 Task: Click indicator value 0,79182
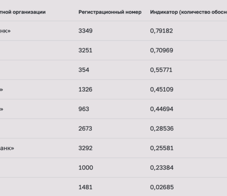coord(162,31)
